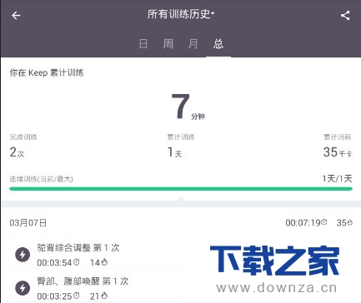Select the 总 tab
Image resolution: width=361 pixels, height=303 pixels.
218,44
